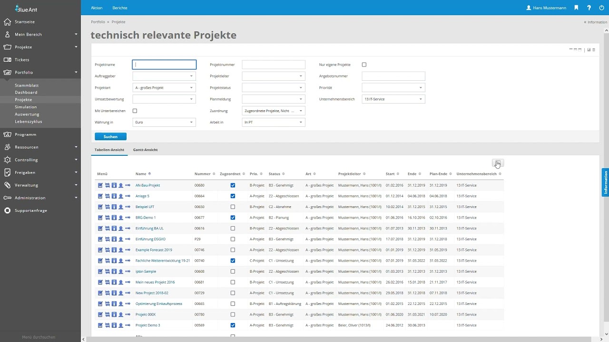The height and width of the screenshot is (342, 609).
Task: Open the Projektstatus dropdown
Action: pyautogui.click(x=274, y=88)
